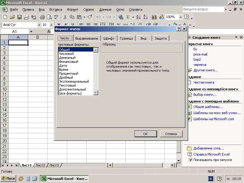This screenshot has width=244, height=183.
Task: Click the Redo arrow icon
Action: (x=109, y=17)
